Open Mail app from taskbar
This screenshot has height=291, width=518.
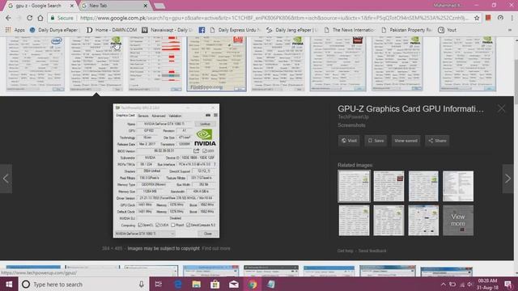coord(234,284)
